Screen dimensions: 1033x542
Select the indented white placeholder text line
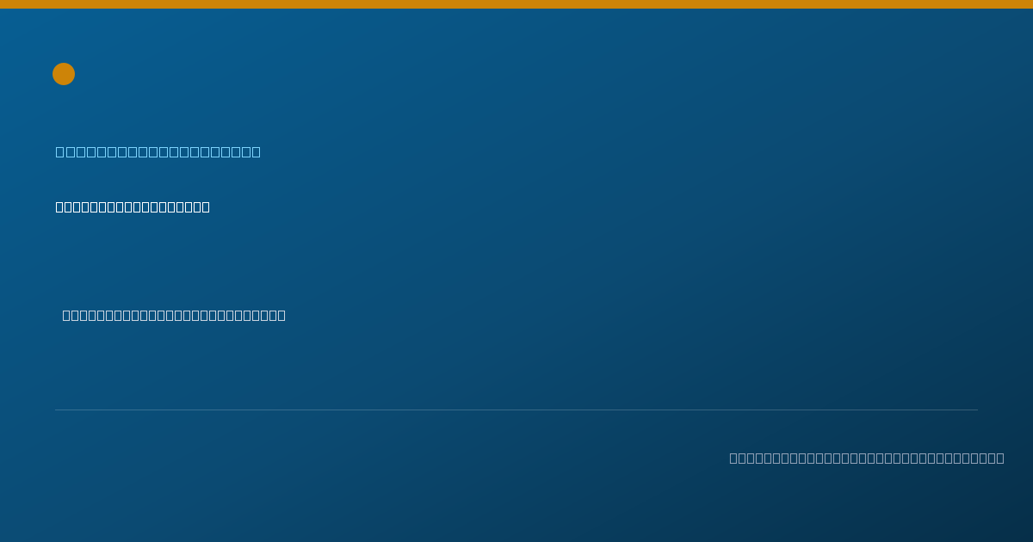click(174, 316)
